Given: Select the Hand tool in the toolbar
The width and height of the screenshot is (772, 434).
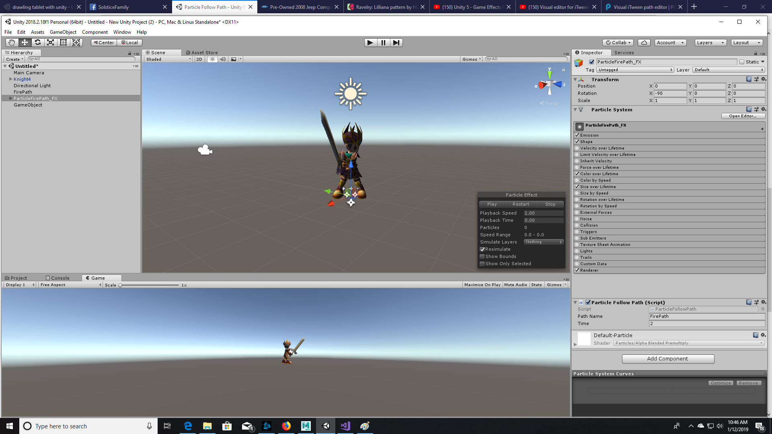Looking at the screenshot, I should click(x=11, y=42).
